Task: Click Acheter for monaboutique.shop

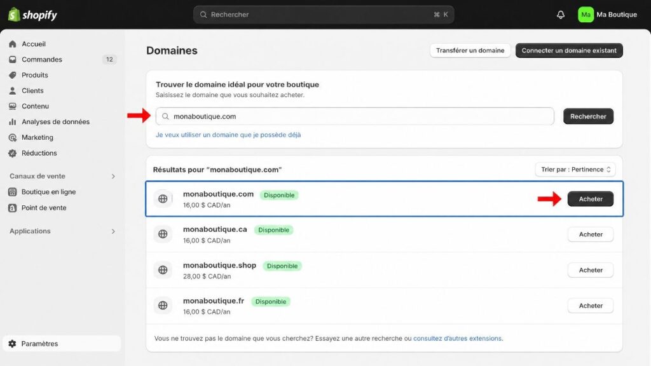Action: click(591, 270)
